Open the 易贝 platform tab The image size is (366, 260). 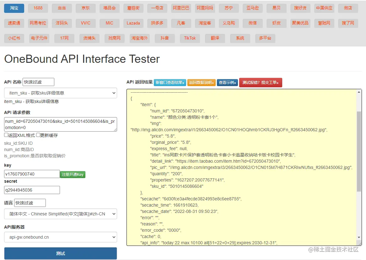click(276, 8)
